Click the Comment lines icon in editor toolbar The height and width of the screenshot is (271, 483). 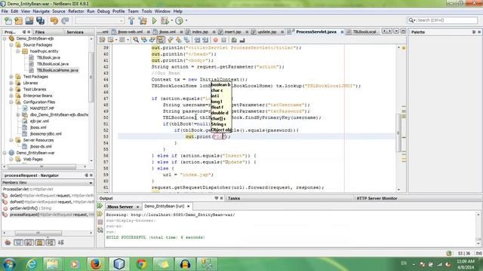pyautogui.click(x=234, y=40)
